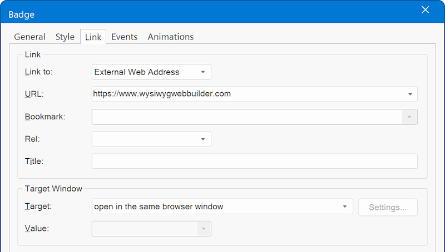This screenshot has height=252, width=445.
Task: Click the Settings... button
Action: coord(388,207)
